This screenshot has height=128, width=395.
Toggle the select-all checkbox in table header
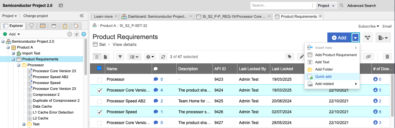coord(99,69)
